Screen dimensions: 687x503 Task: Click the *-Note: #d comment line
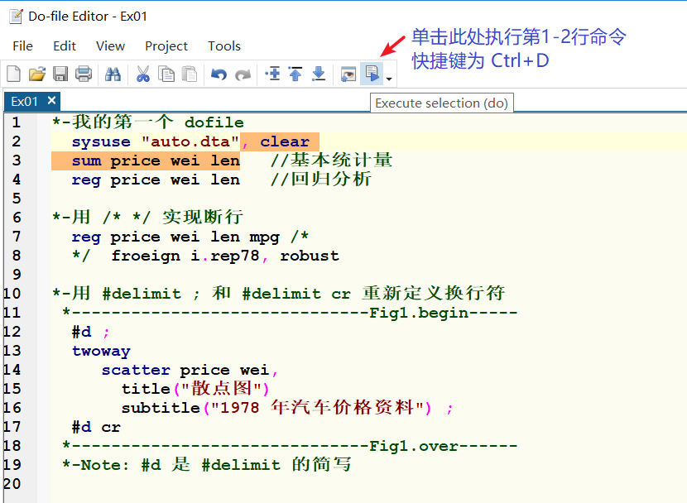pos(207,464)
